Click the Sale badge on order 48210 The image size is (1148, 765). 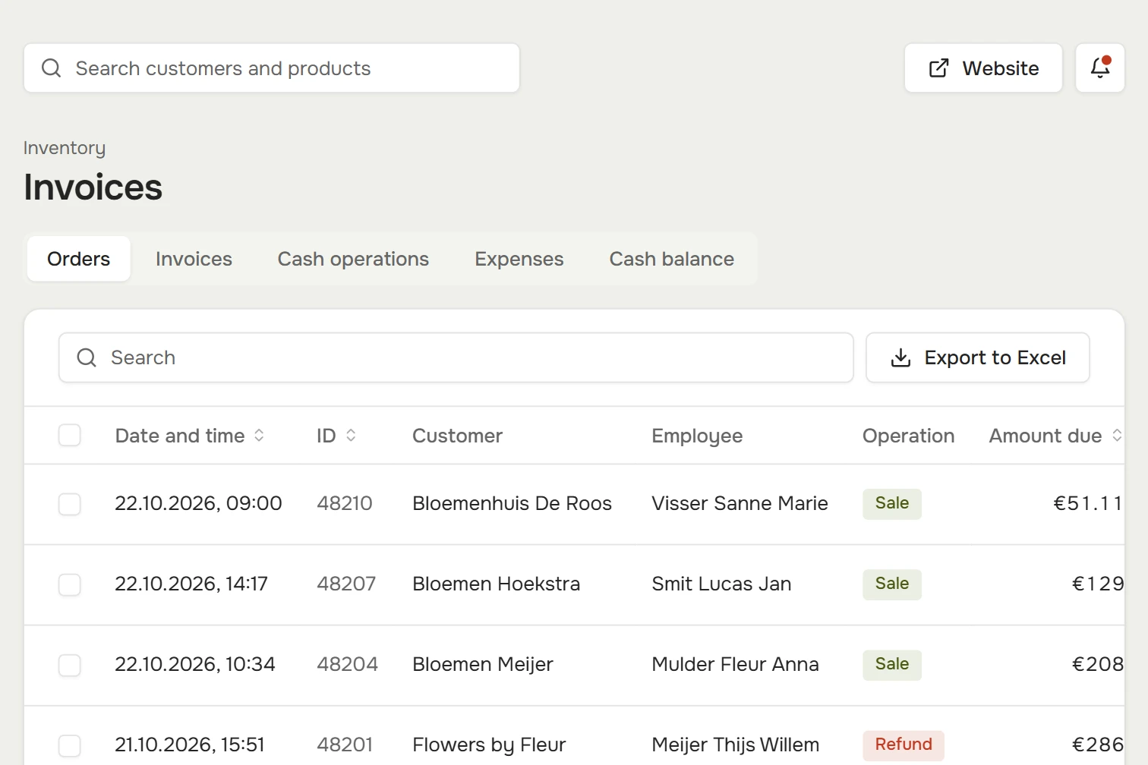(892, 504)
